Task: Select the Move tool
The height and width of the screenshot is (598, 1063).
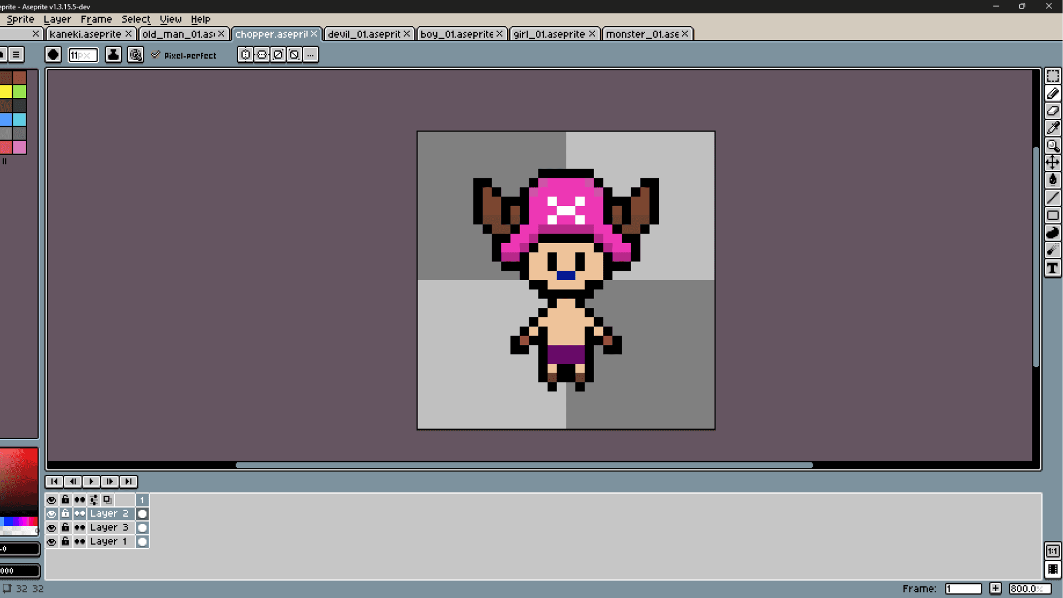Action: pyautogui.click(x=1052, y=163)
